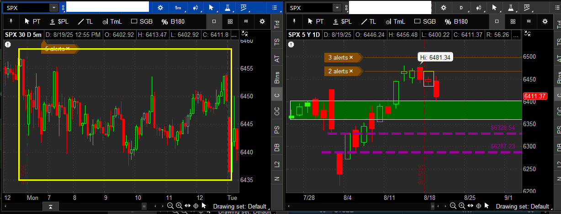
Task: Select TL trendline tool in right chart
Action: point(369,21)
